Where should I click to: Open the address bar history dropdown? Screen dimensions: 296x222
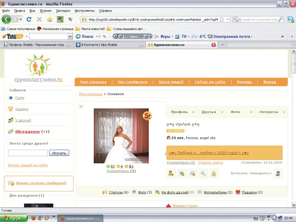pos(227,19)
